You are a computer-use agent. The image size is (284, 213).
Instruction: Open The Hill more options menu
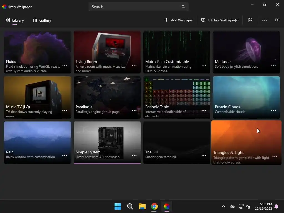204,156
